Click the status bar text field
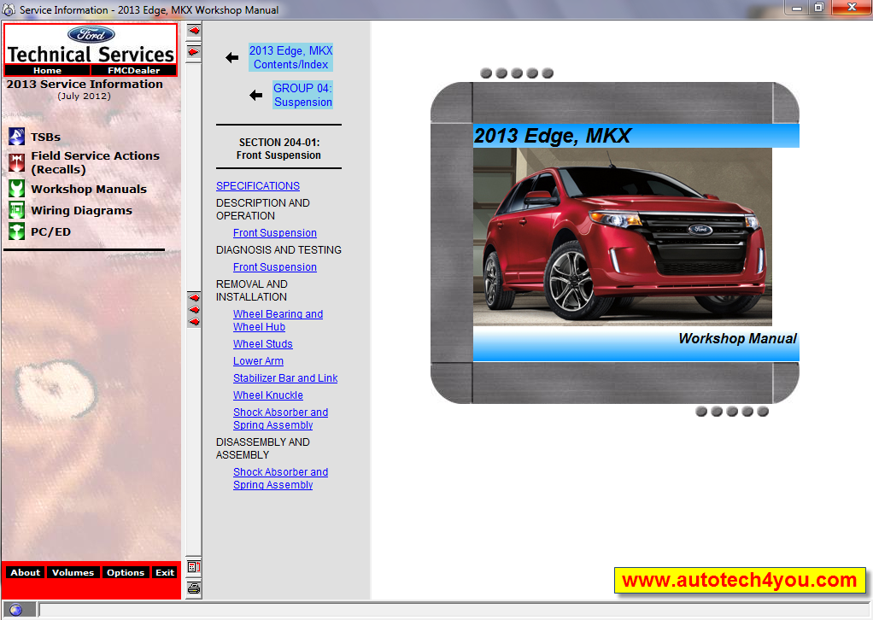The width and height of the screenshot is (873, 620). 453,610
